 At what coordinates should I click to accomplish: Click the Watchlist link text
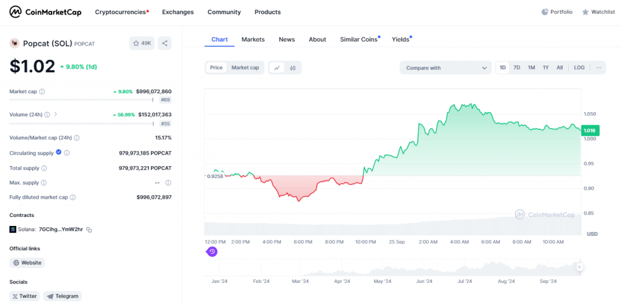[603, 12]
